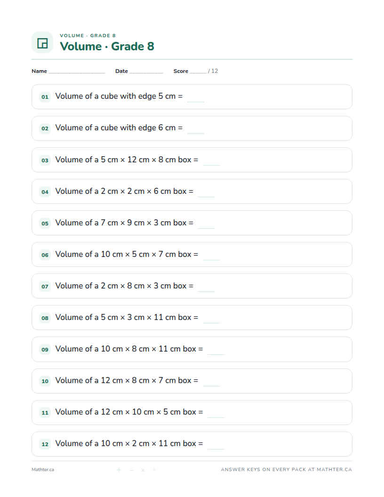
Task: Click the question number badge 05
Action: pyautogui.click(x=45, y=223)
